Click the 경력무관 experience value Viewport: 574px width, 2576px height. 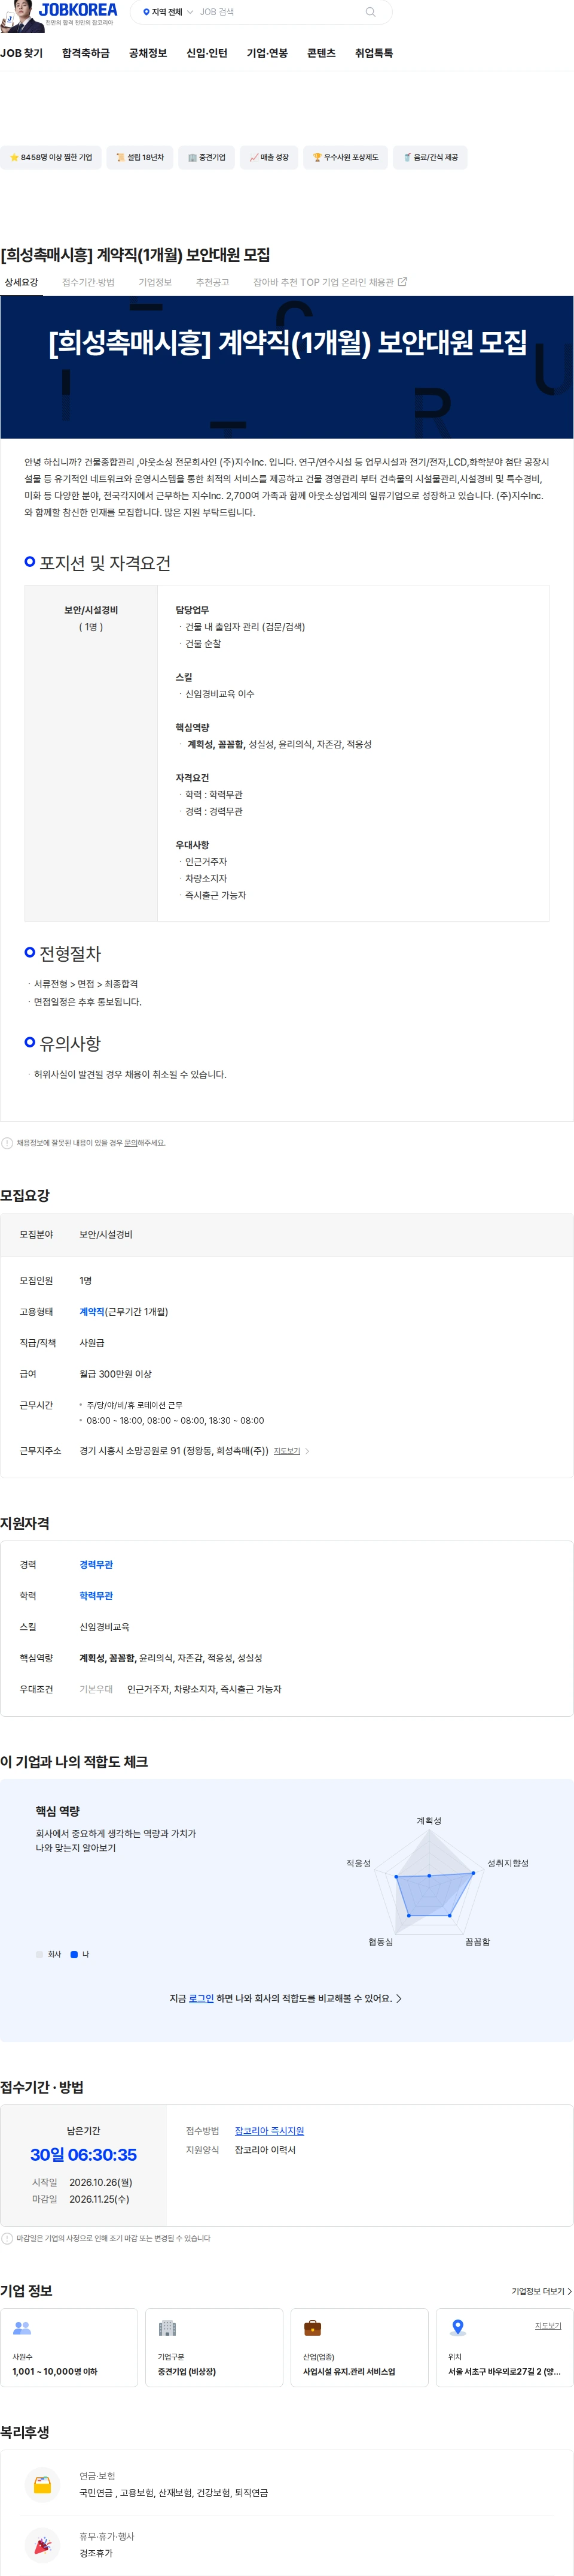[x=96, y=1564]
